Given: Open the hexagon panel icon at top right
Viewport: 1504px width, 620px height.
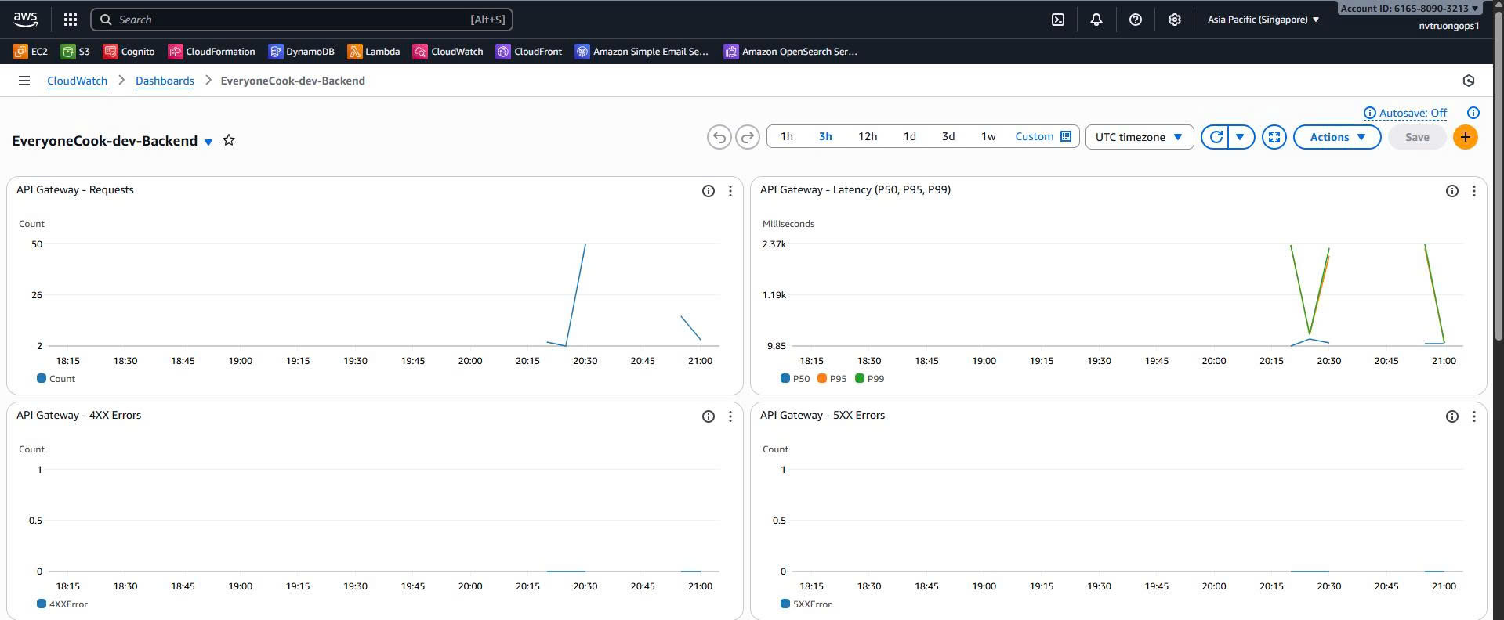Looking at the screenshot, I should (x=1469, y=81).
